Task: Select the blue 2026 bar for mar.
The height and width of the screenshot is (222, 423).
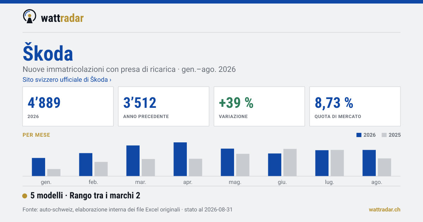Action: [x=133, y=161]
